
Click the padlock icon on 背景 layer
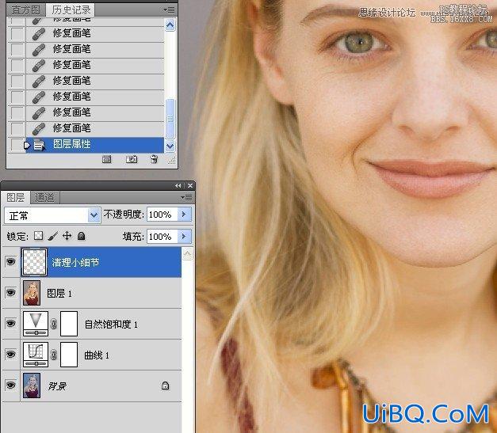(165, 386)
